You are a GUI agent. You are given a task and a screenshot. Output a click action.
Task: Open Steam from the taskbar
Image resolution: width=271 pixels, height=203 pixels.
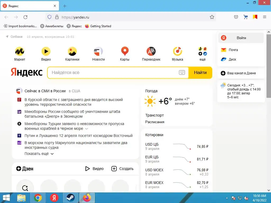pos(70,198)
